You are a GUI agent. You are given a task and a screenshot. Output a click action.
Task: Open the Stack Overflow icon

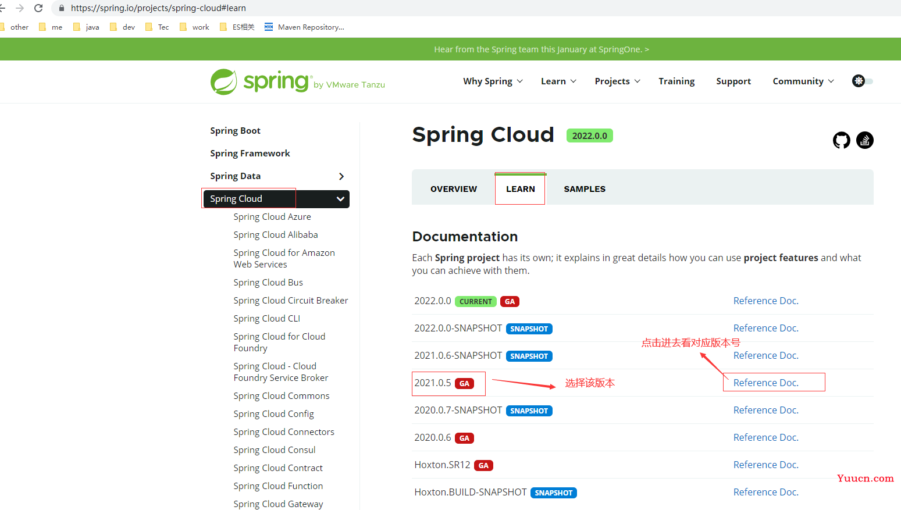coord(865,140)
